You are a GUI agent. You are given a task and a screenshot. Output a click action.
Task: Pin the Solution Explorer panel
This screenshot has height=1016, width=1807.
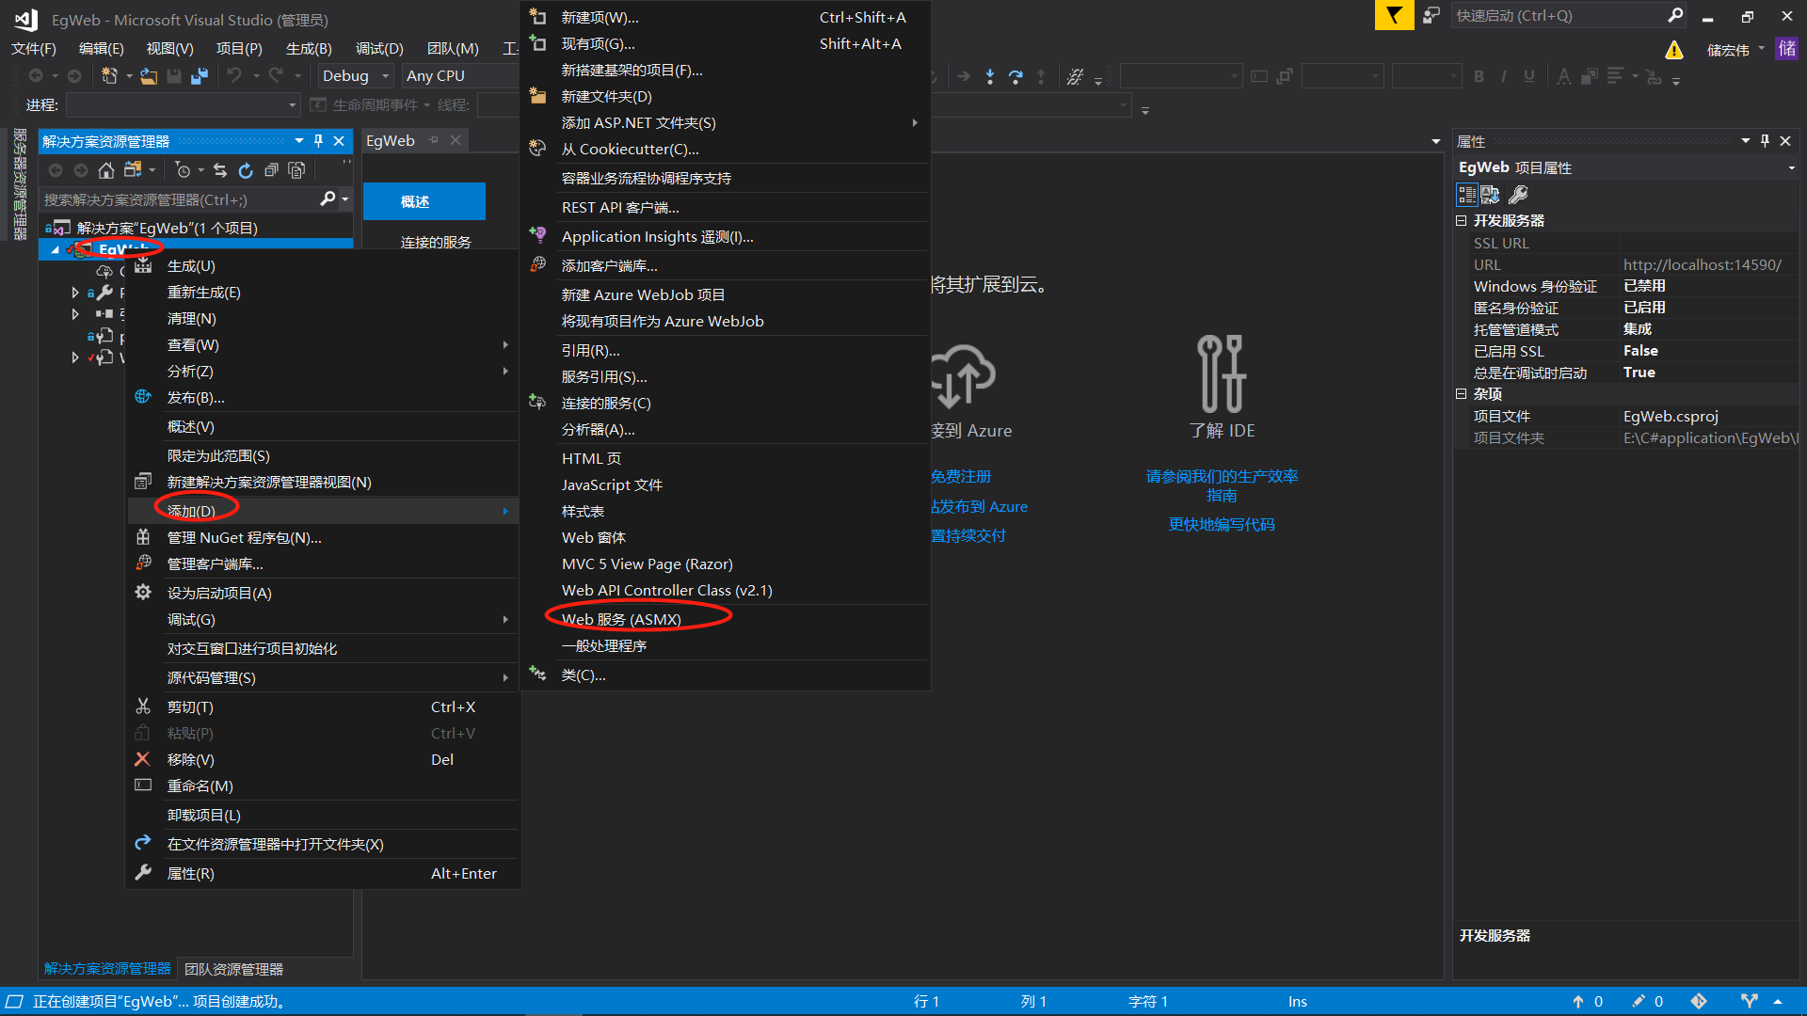(319, 141)
